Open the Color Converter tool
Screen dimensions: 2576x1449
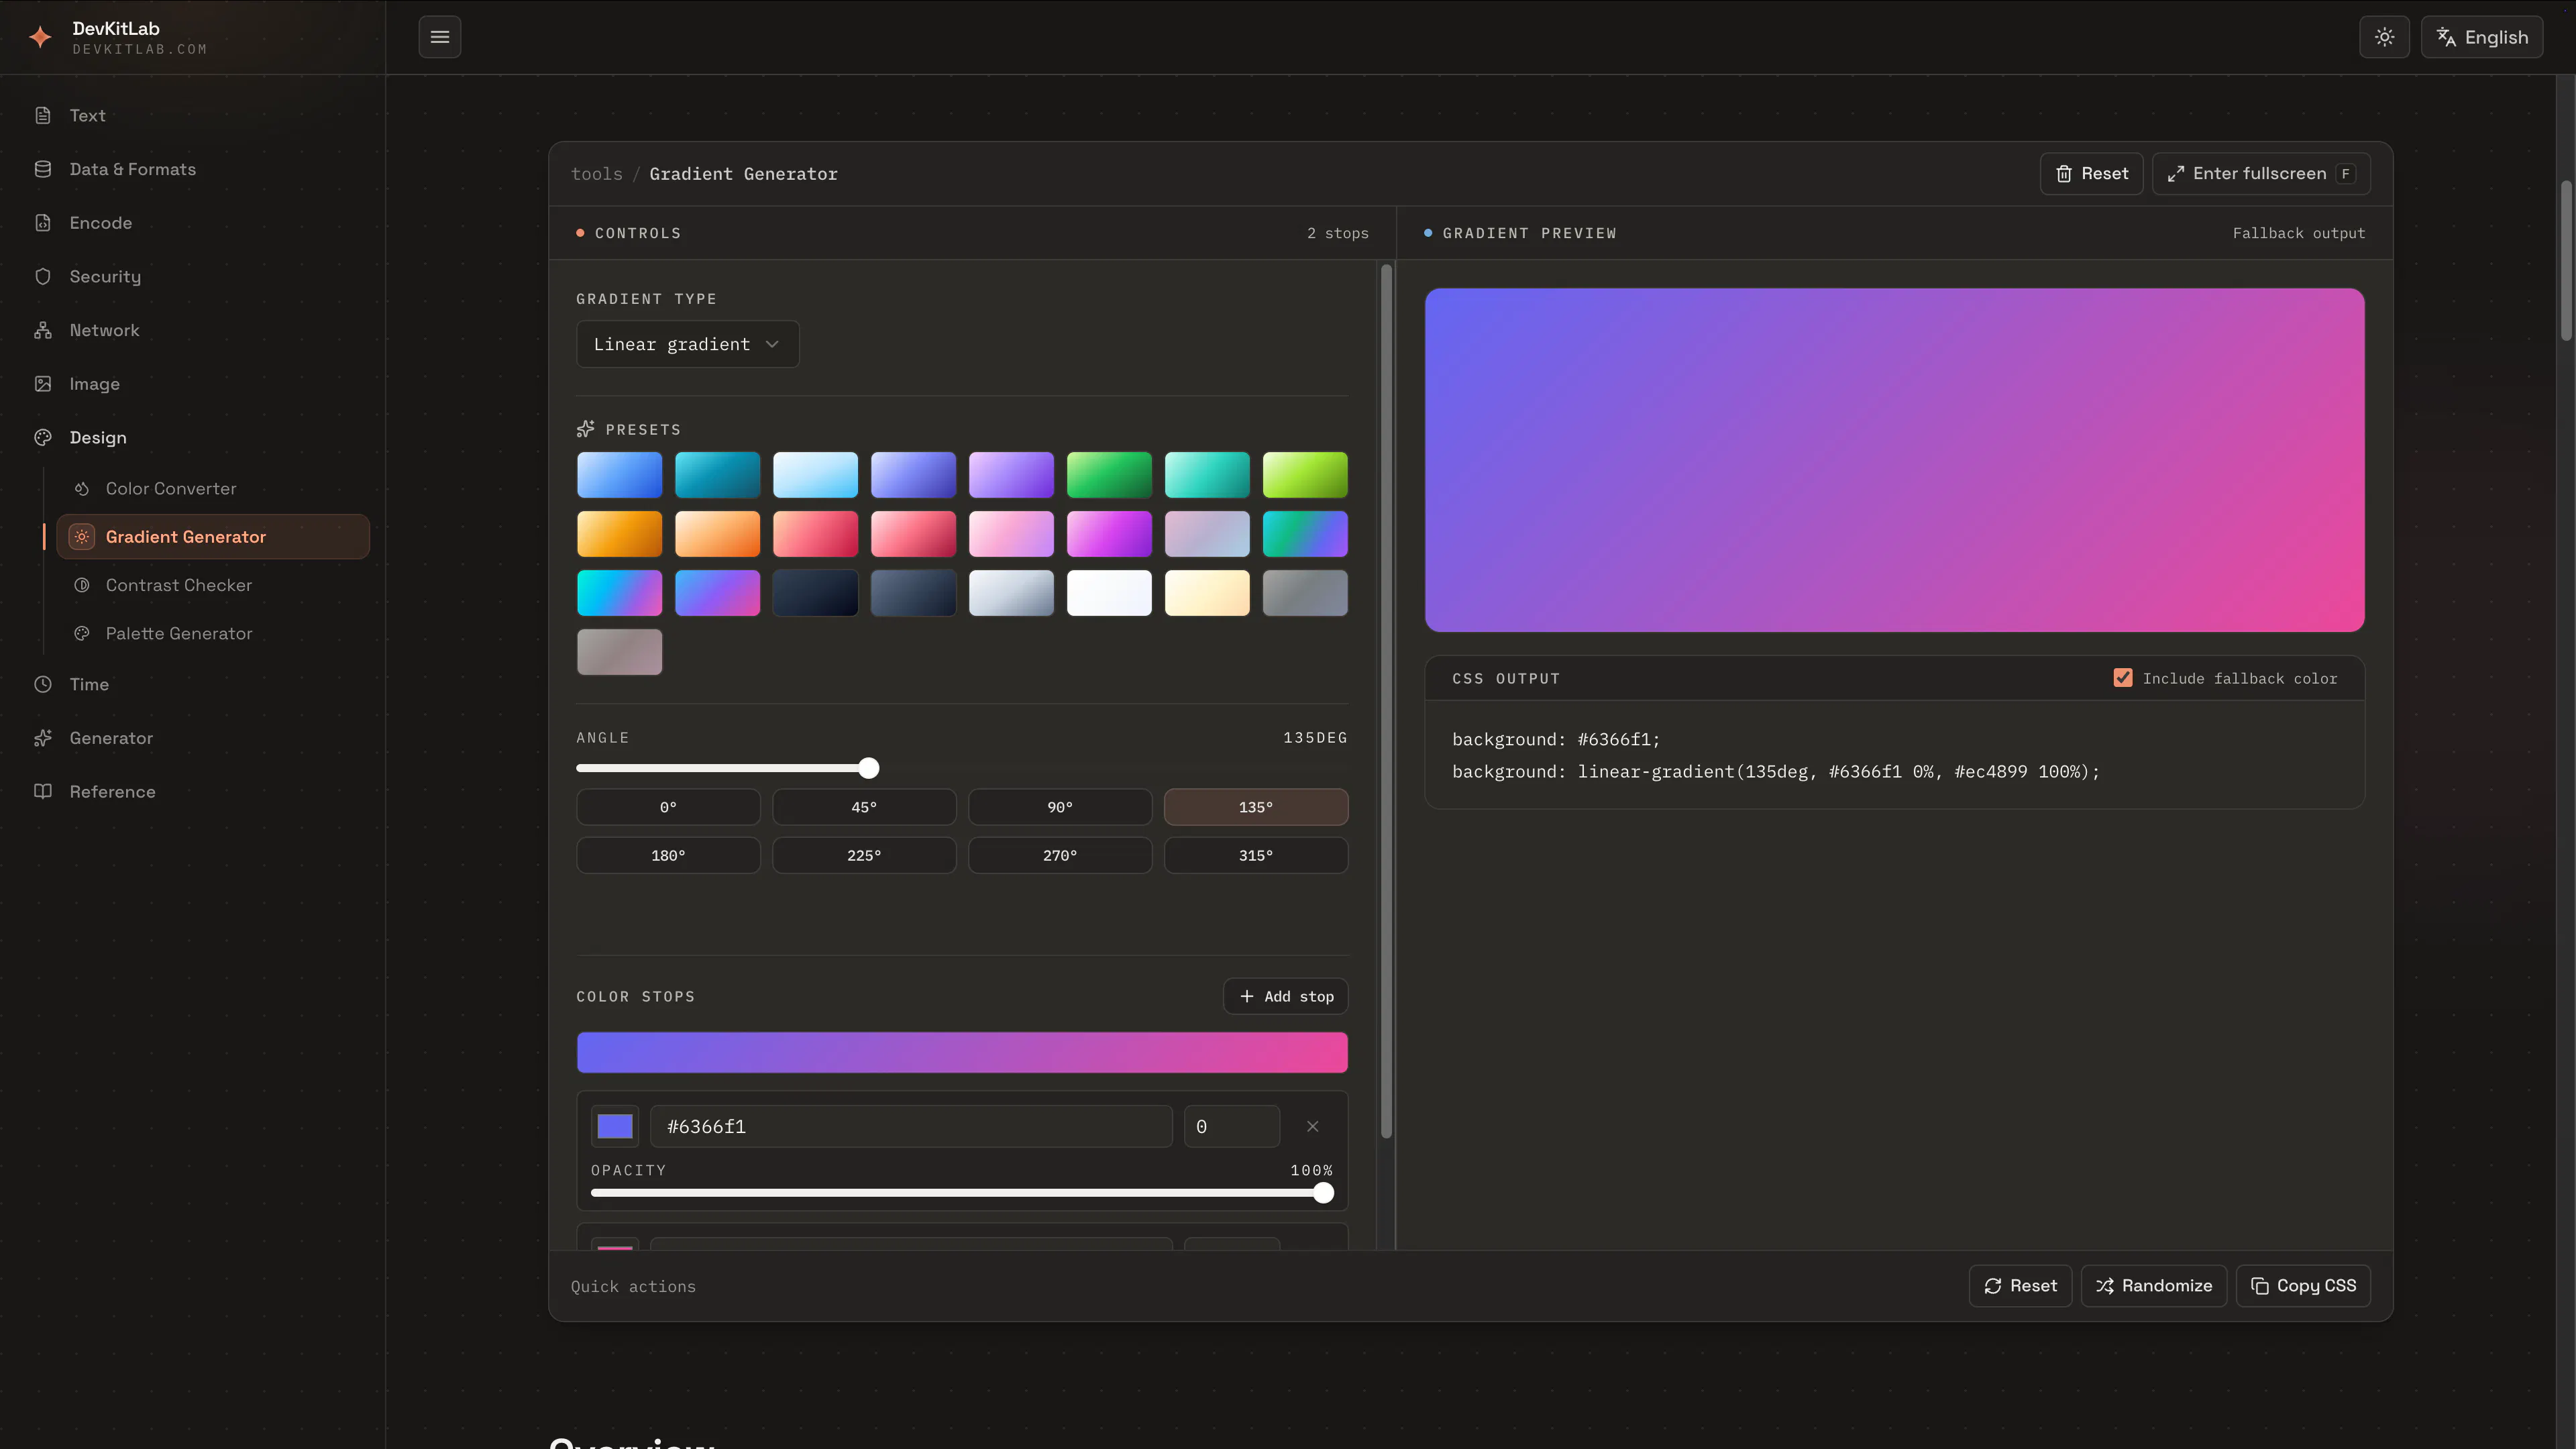coord(213,488)
